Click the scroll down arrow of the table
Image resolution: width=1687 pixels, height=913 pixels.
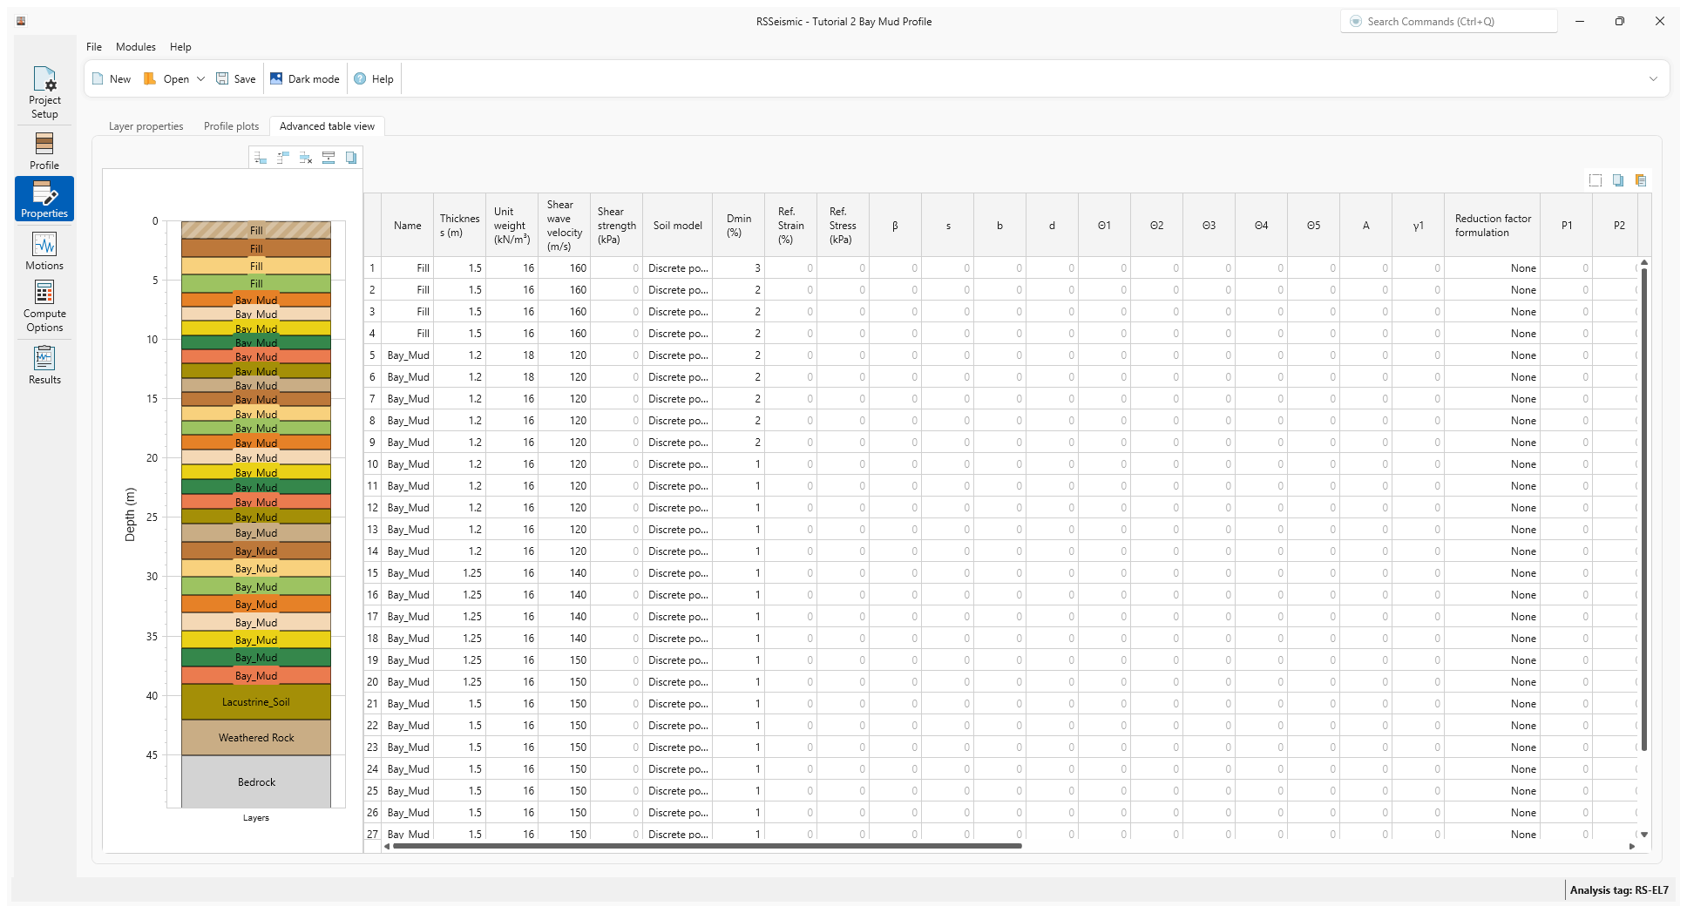point(1644,835)
